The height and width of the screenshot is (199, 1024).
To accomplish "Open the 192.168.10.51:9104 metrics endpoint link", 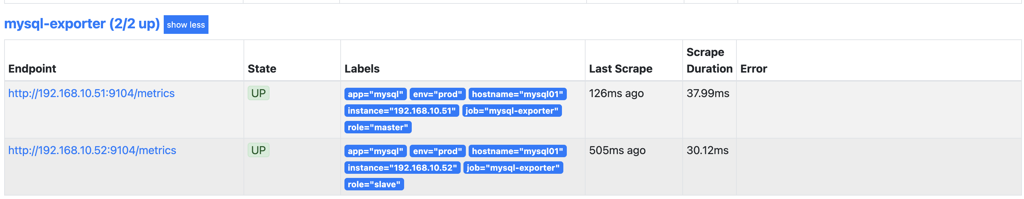I will pyautogui.click(x=92, y=93).
